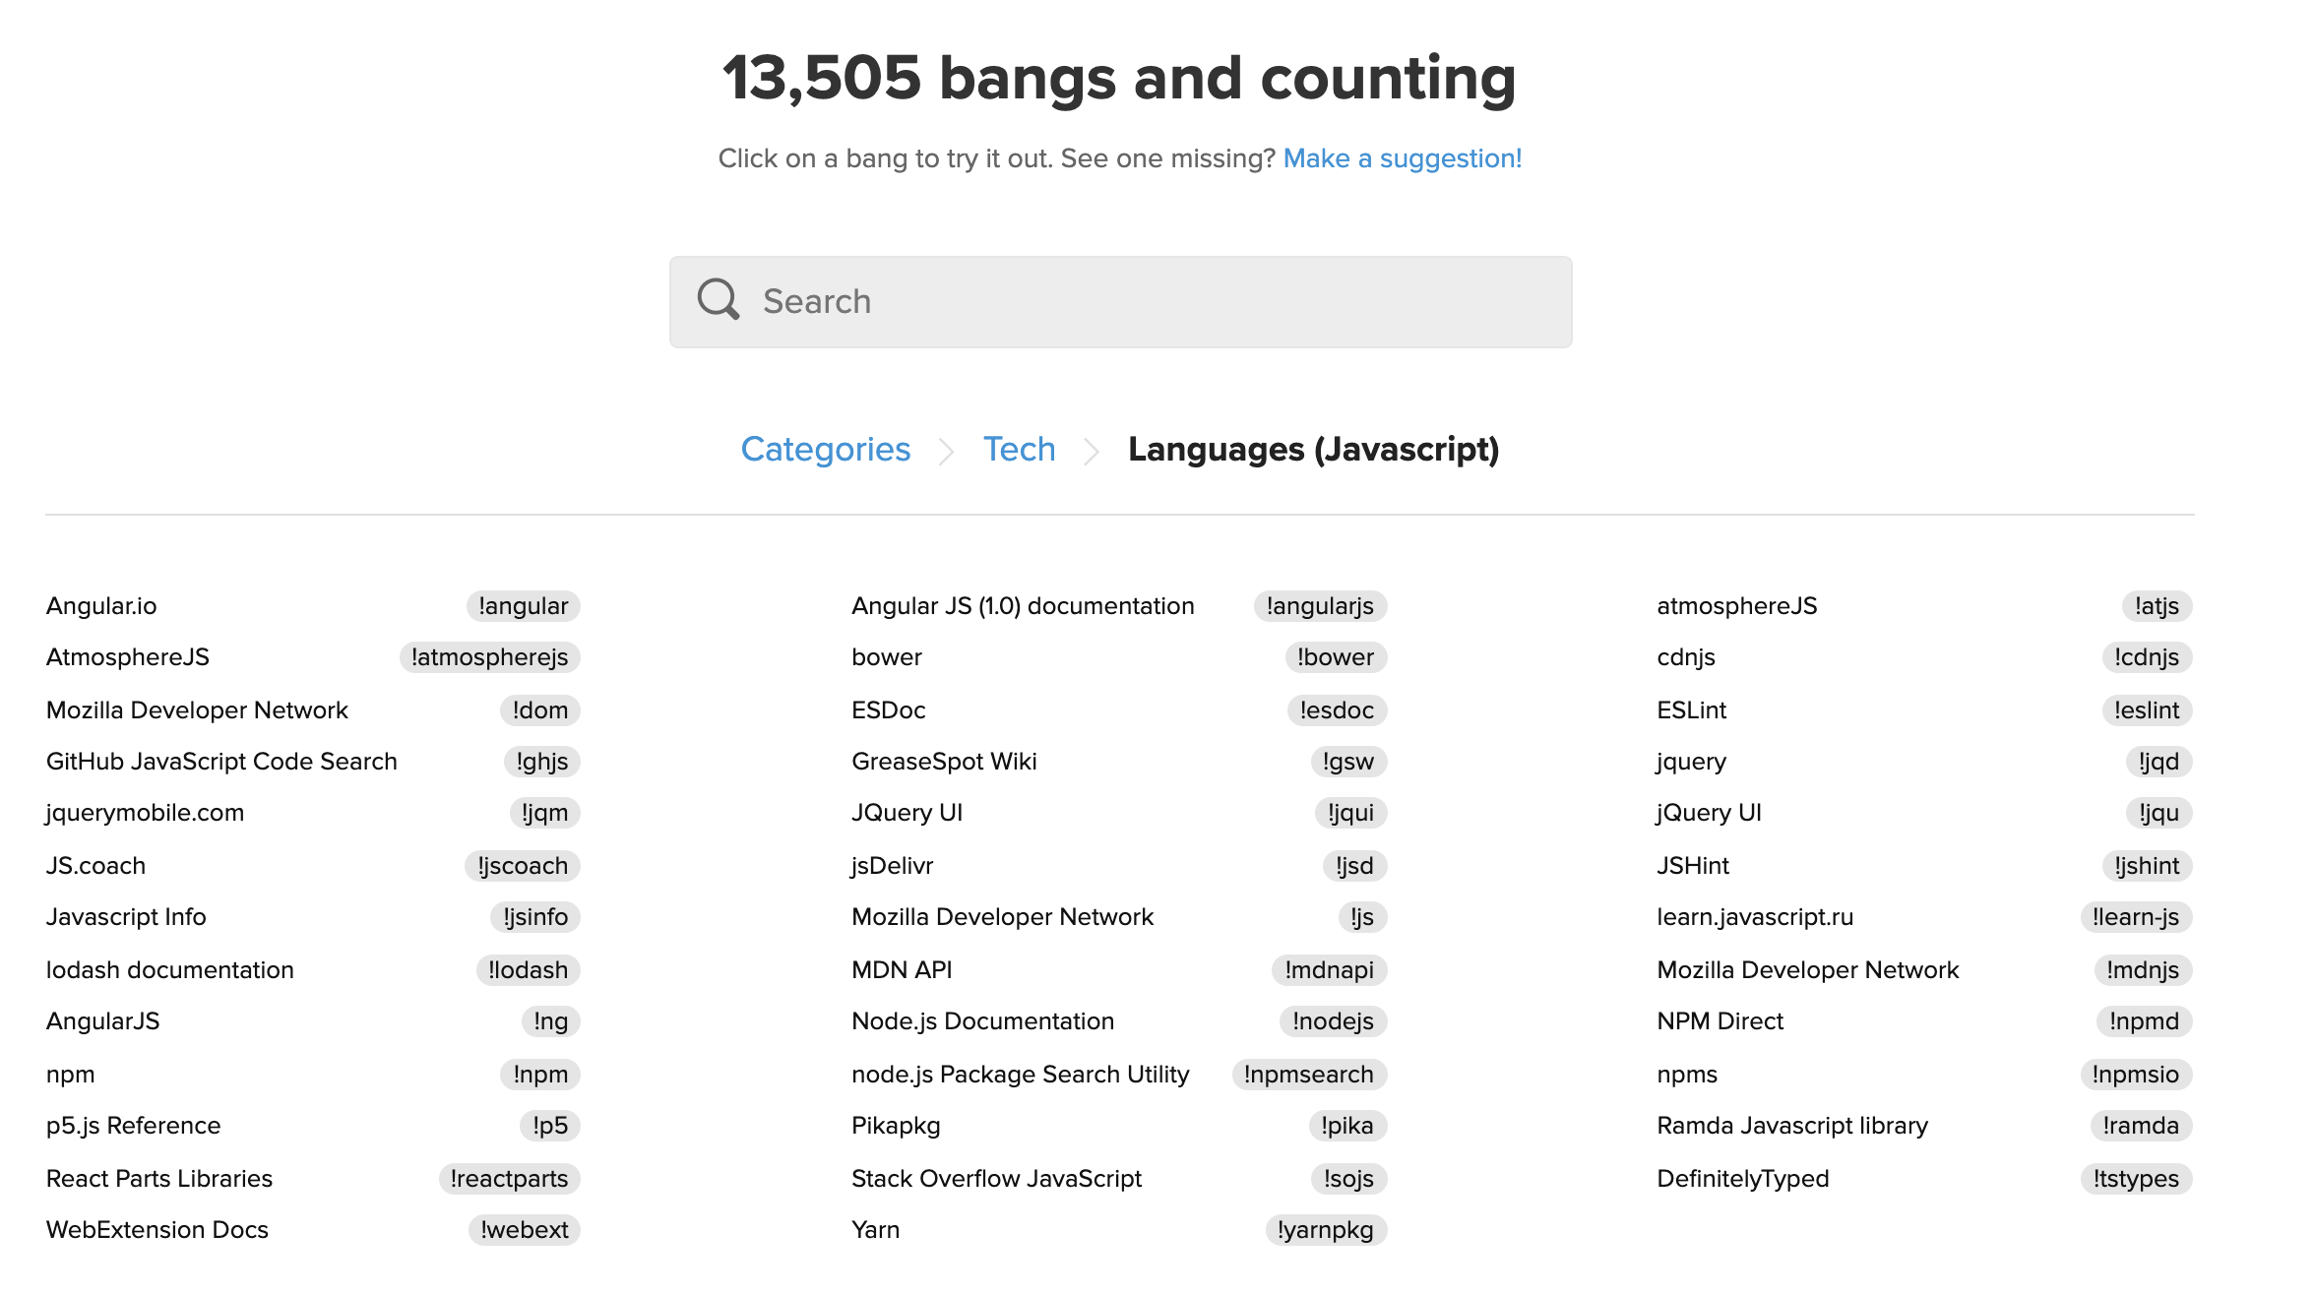2315x1295 pixels.
Task: Click lodash documentation entry text
Action: [x=170, y=970]
